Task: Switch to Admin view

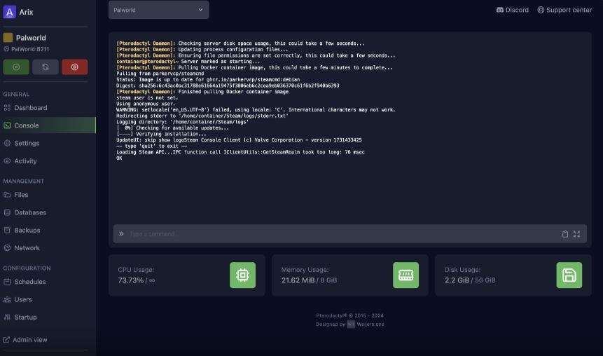Action: click(30, 340)
